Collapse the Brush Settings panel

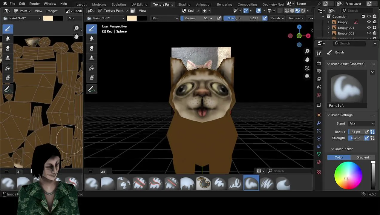coord(328,115)
